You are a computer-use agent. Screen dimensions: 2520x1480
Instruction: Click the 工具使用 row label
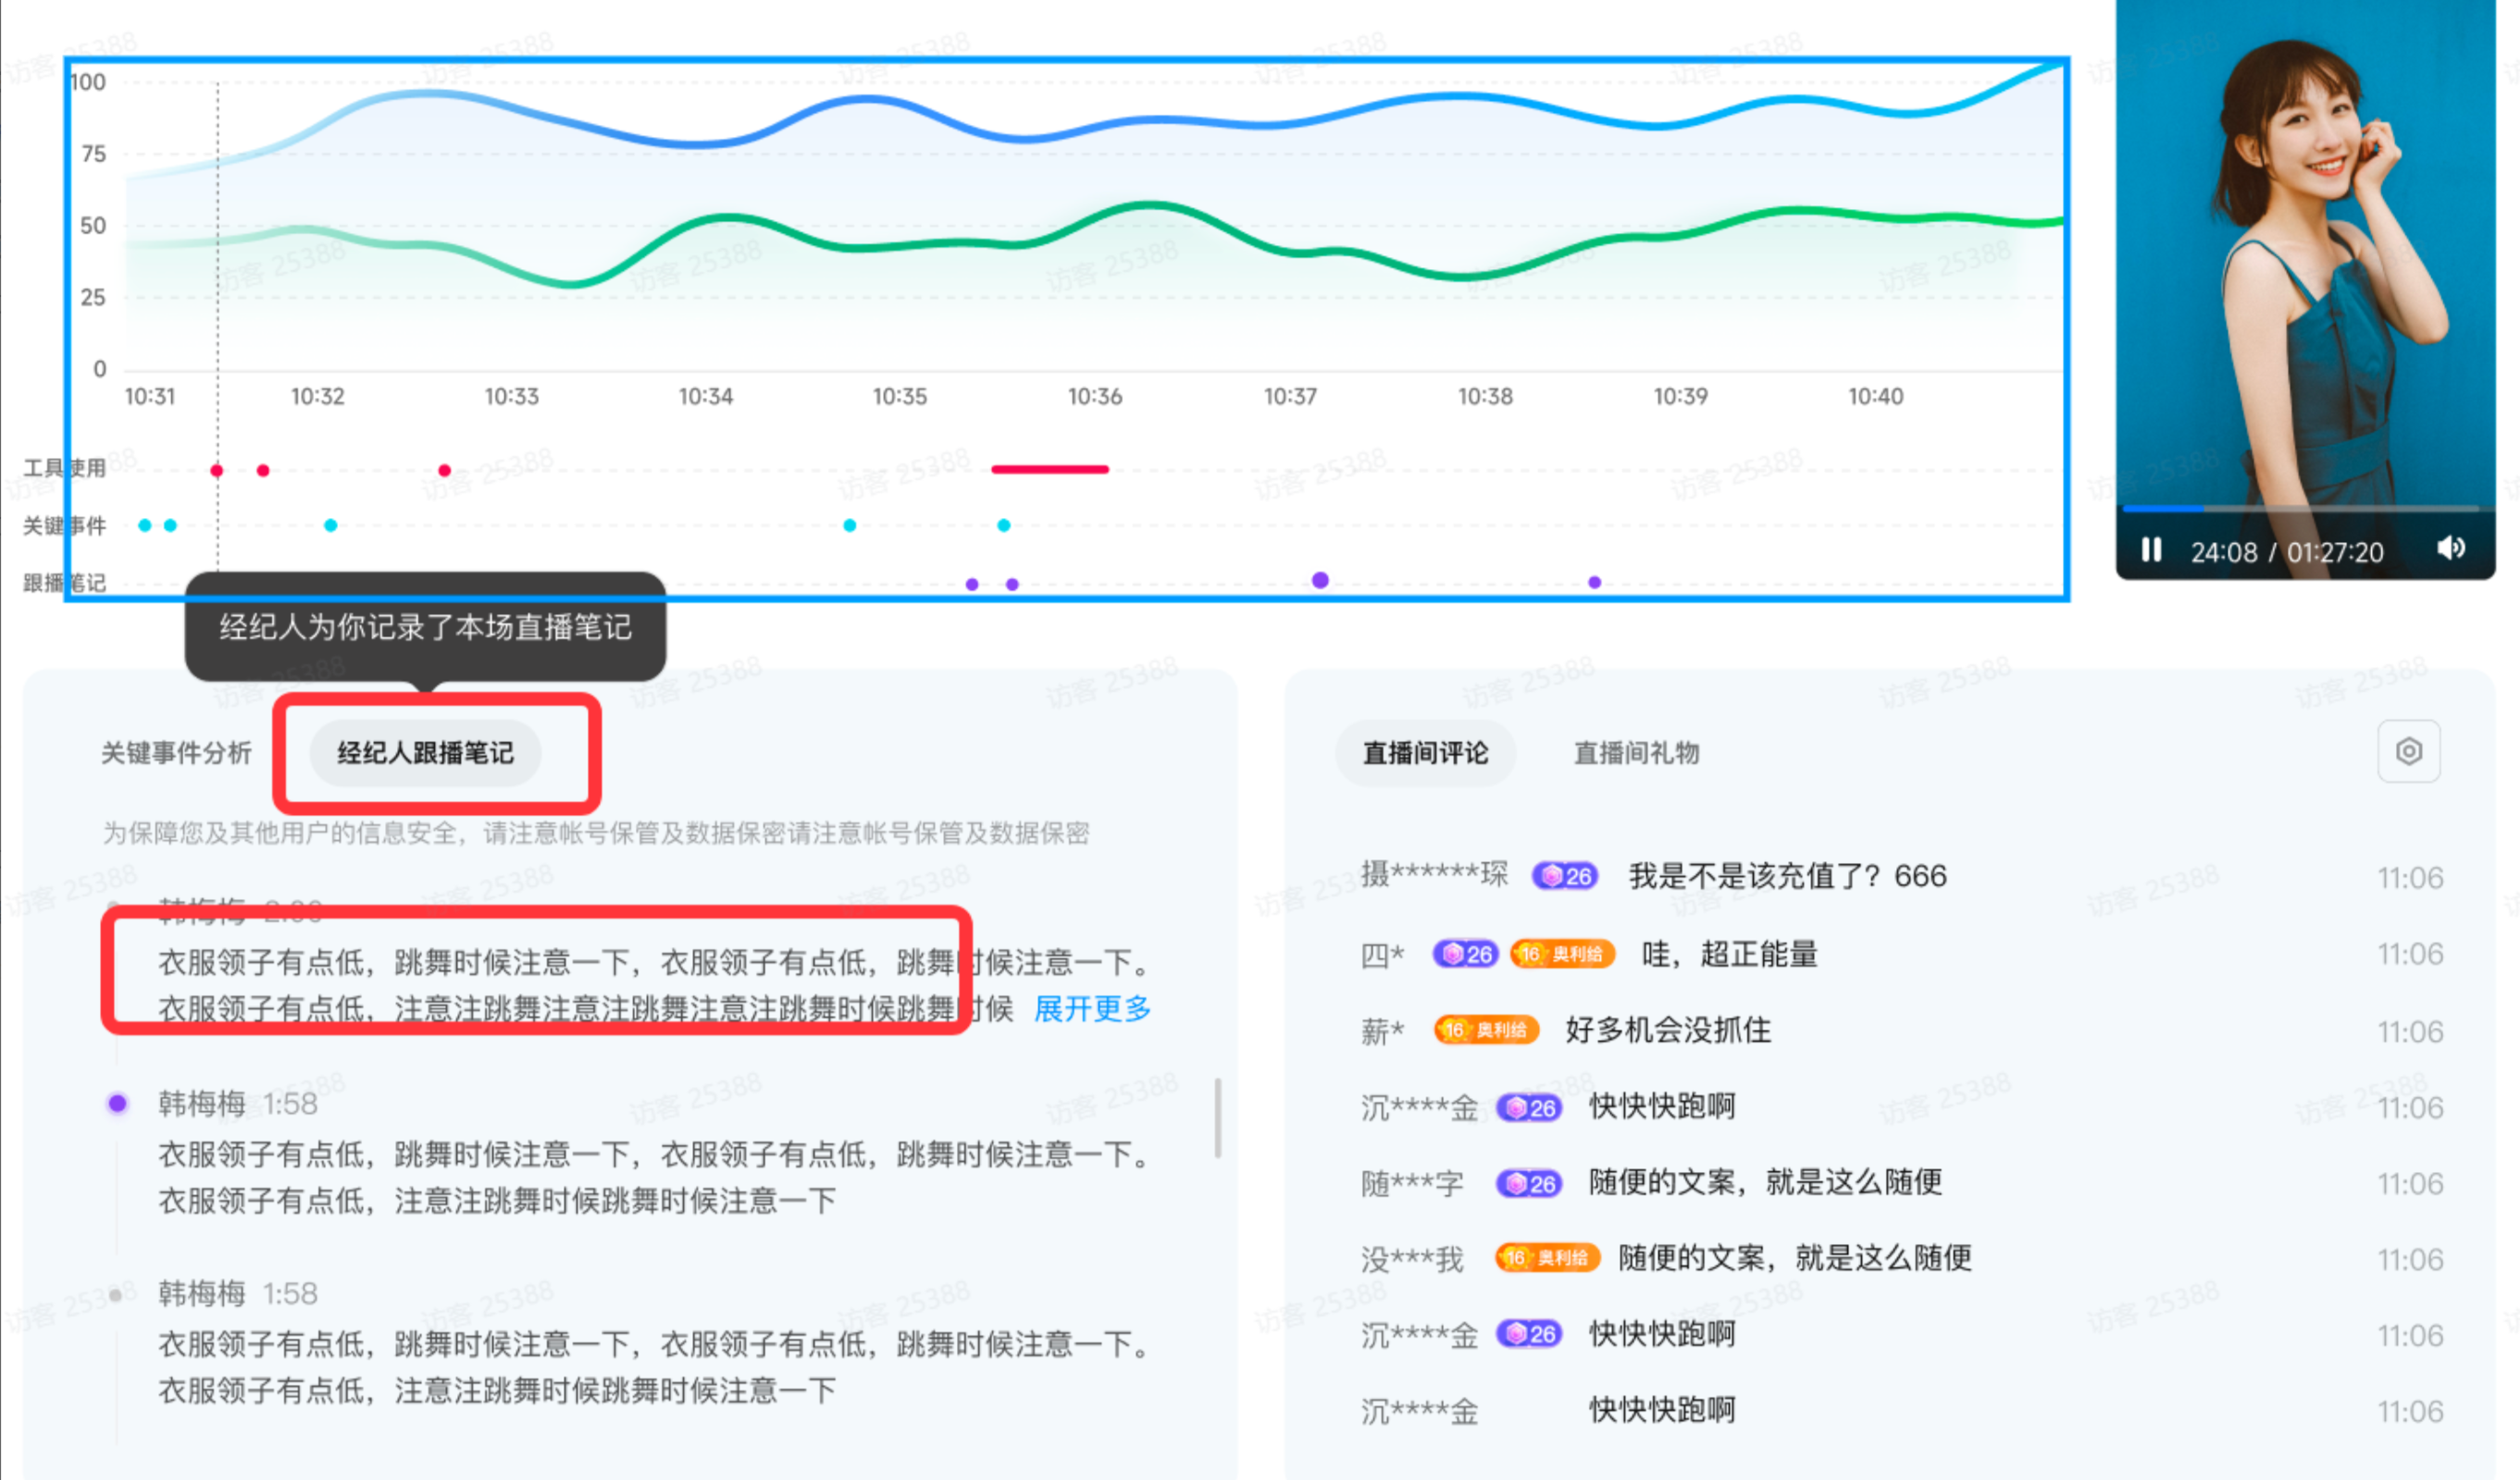pyautogui.click(x=65, y=468)
